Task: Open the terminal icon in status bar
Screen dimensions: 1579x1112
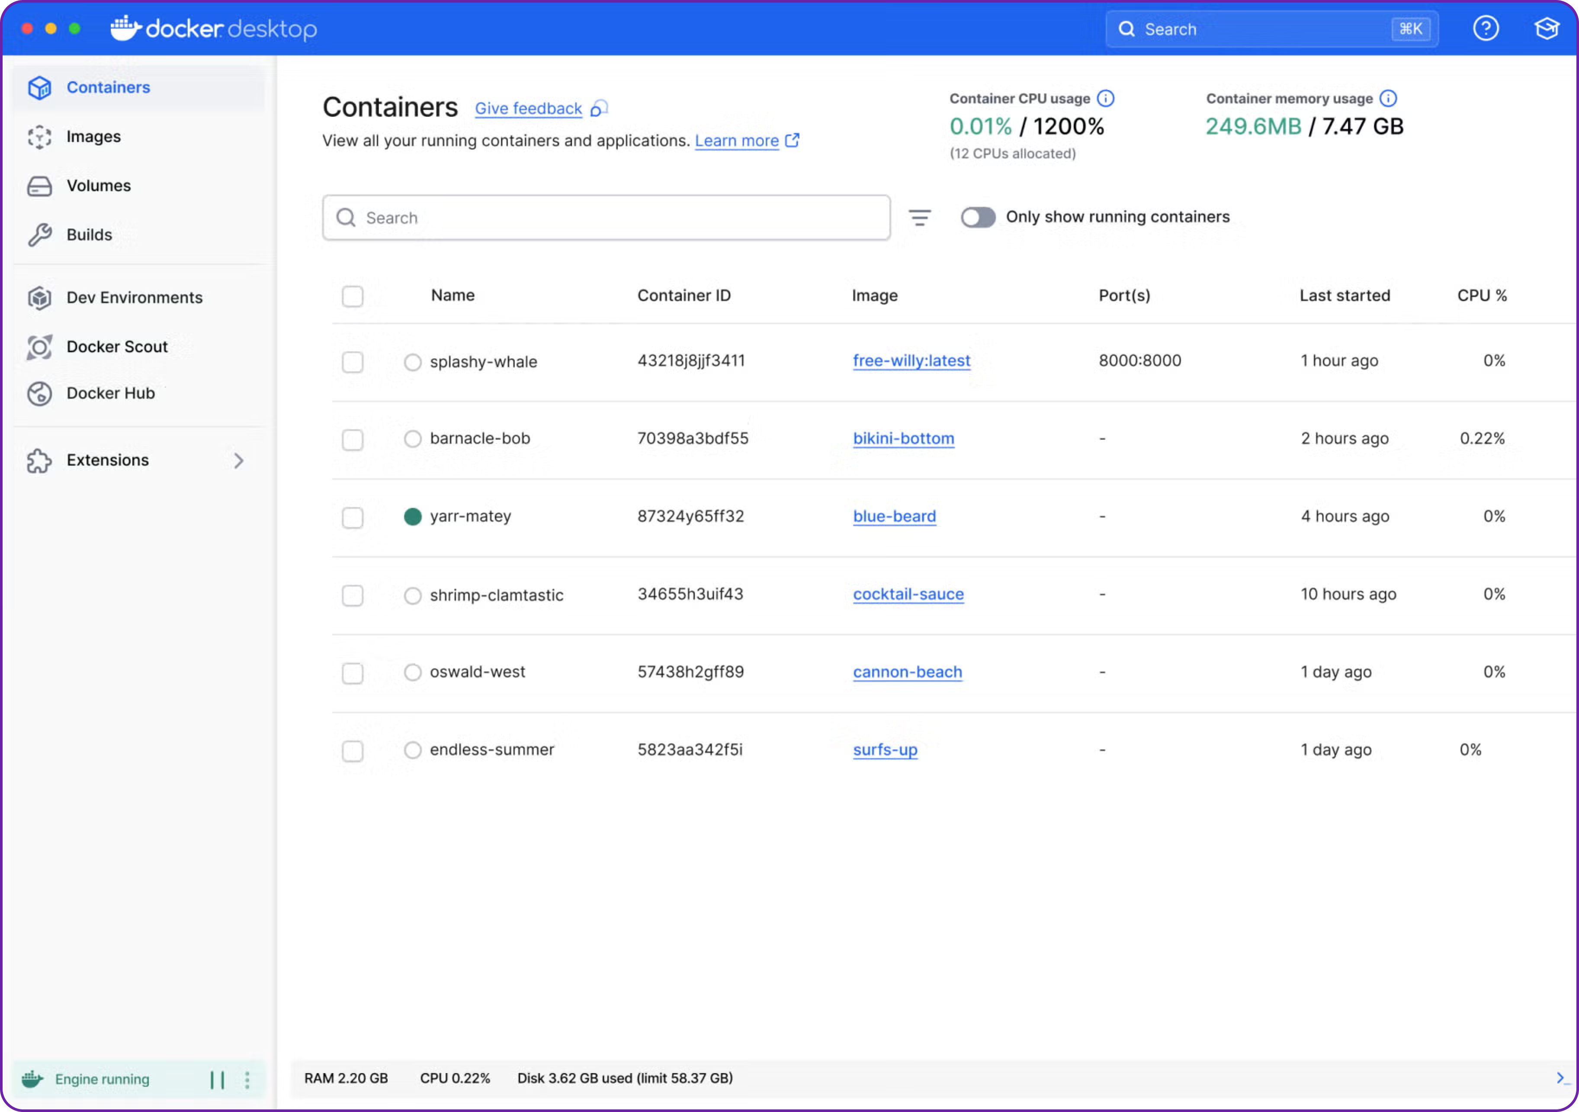Action: (1561, 1078)
